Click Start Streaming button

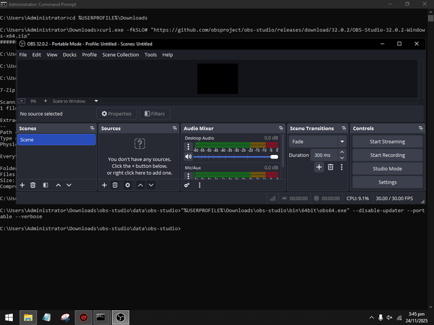(387, 142)
